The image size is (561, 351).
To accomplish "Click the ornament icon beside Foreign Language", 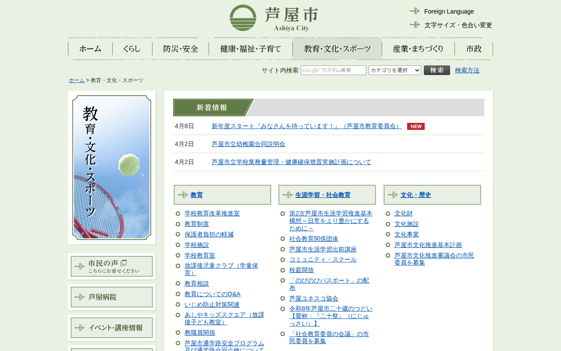I will click(415, 11).
